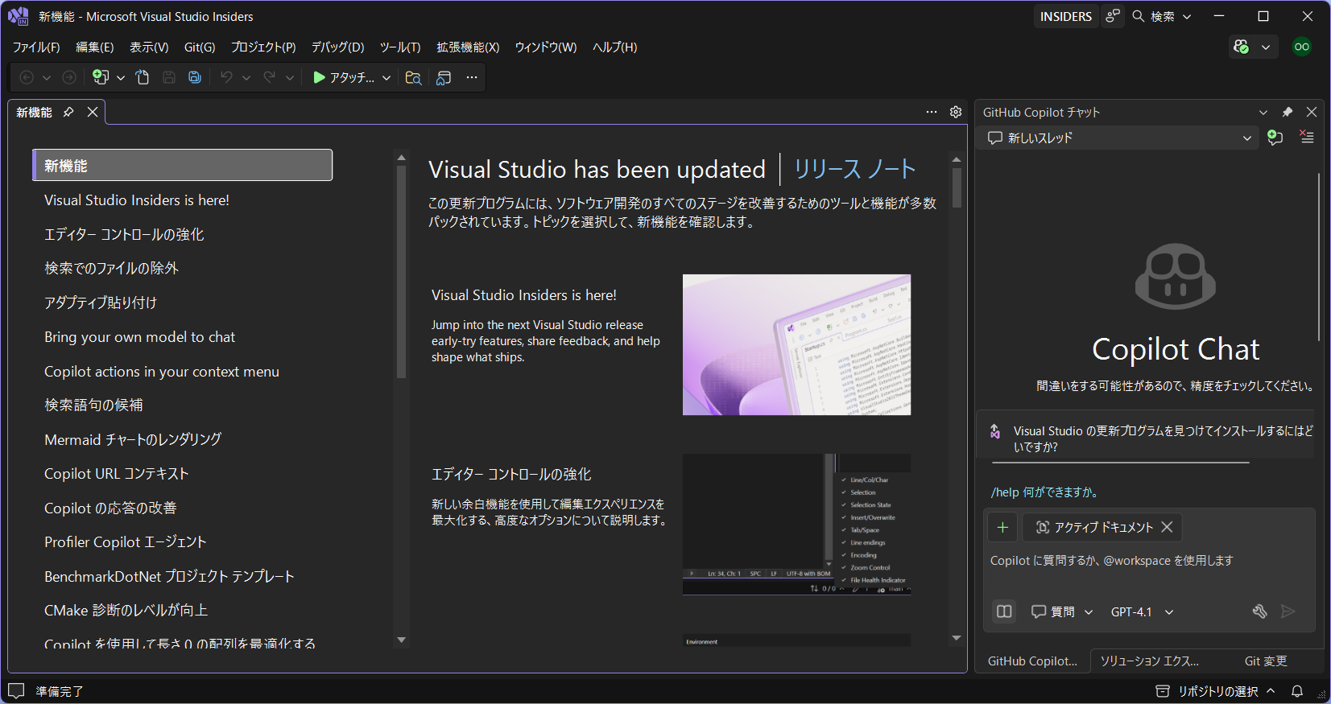The image size is (1331, 704).
Task: Click the single-disk Save icon in toolbar
Action: pyautogui.click(x=169, y=77)
